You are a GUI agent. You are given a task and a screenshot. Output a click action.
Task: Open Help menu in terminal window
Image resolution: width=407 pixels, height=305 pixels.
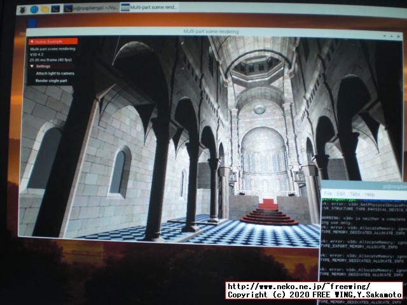369,194
